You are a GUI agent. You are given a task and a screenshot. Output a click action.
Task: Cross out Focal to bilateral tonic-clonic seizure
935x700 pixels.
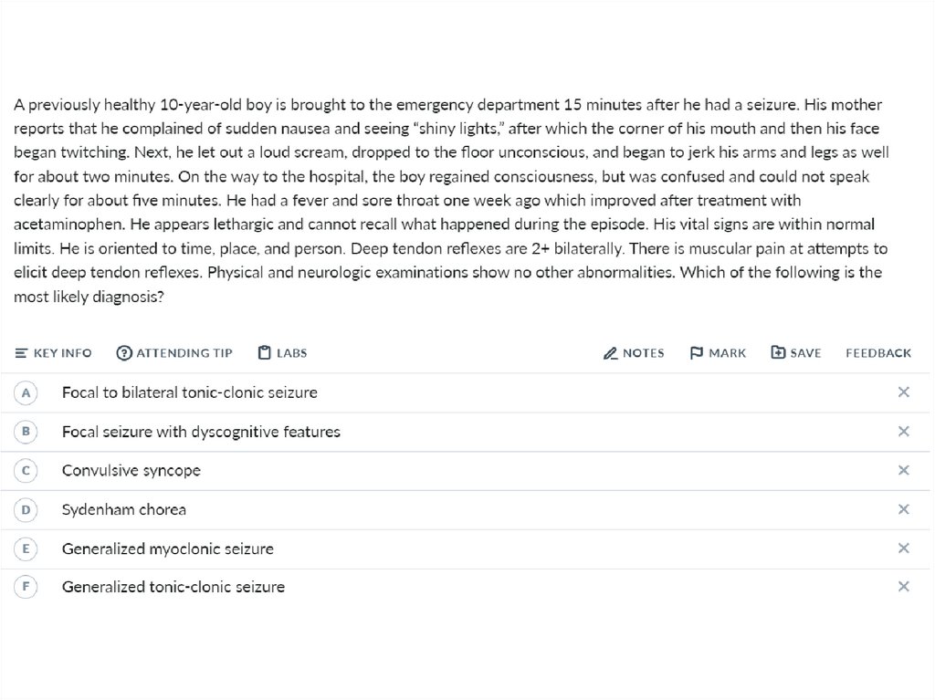click(x=903, y=392)
